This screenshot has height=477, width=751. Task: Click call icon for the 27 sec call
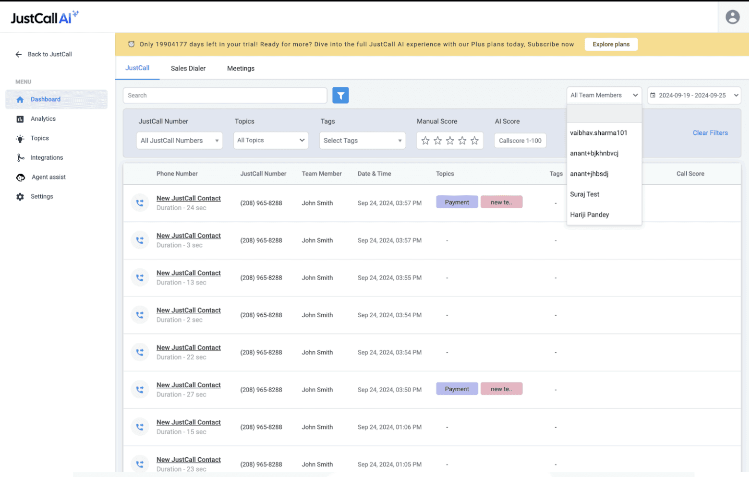pos(140,390)
